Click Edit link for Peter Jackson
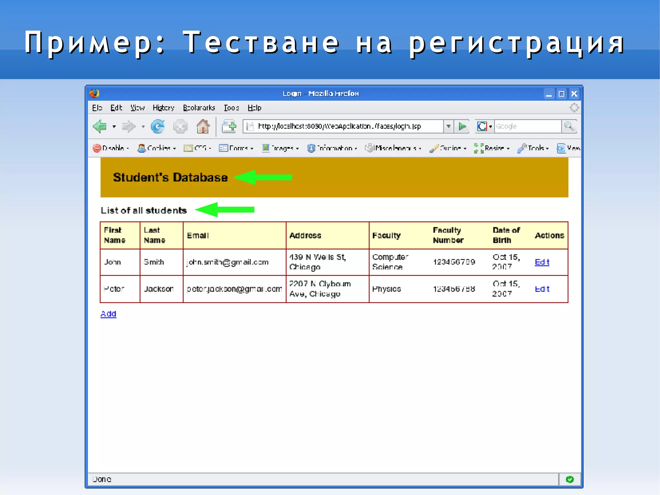660x495 pixels. click(x=542, y=289)
